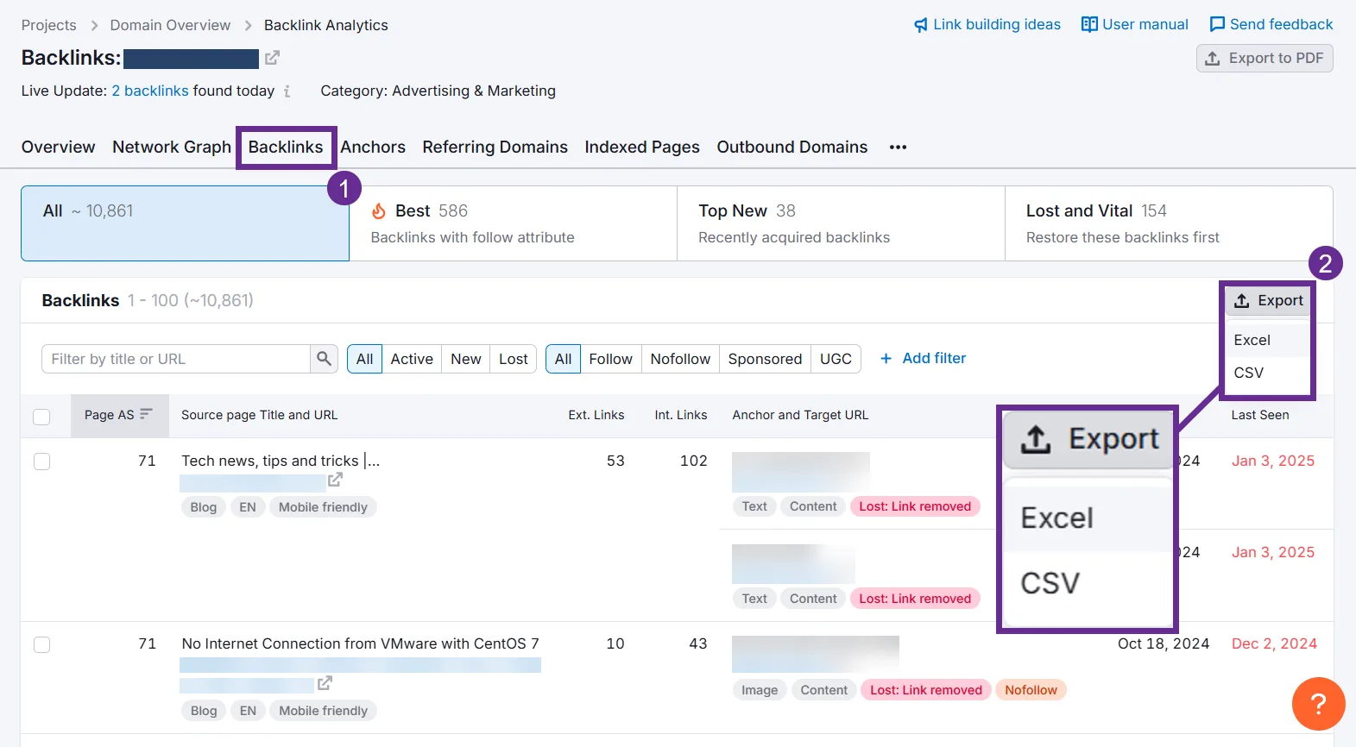Click the Tech news, tips and tricks title

(281, 461)
